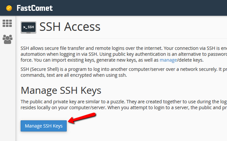
Task: Click the "SSH Access" page title
Action: point(70,27)
